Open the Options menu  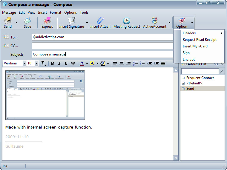click(x=70, y=13)
